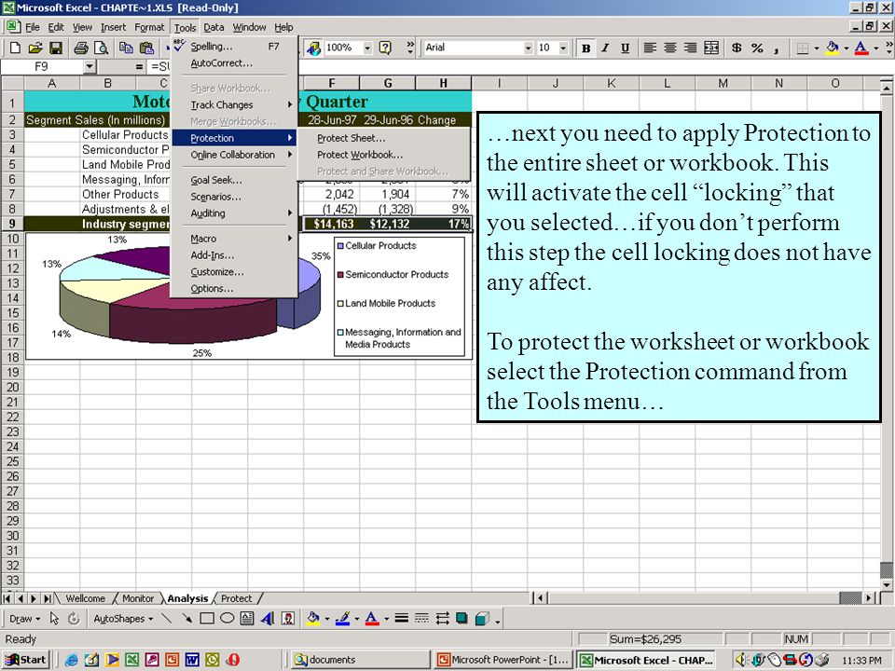Expand the Track Changes submenu

point(234,105)
